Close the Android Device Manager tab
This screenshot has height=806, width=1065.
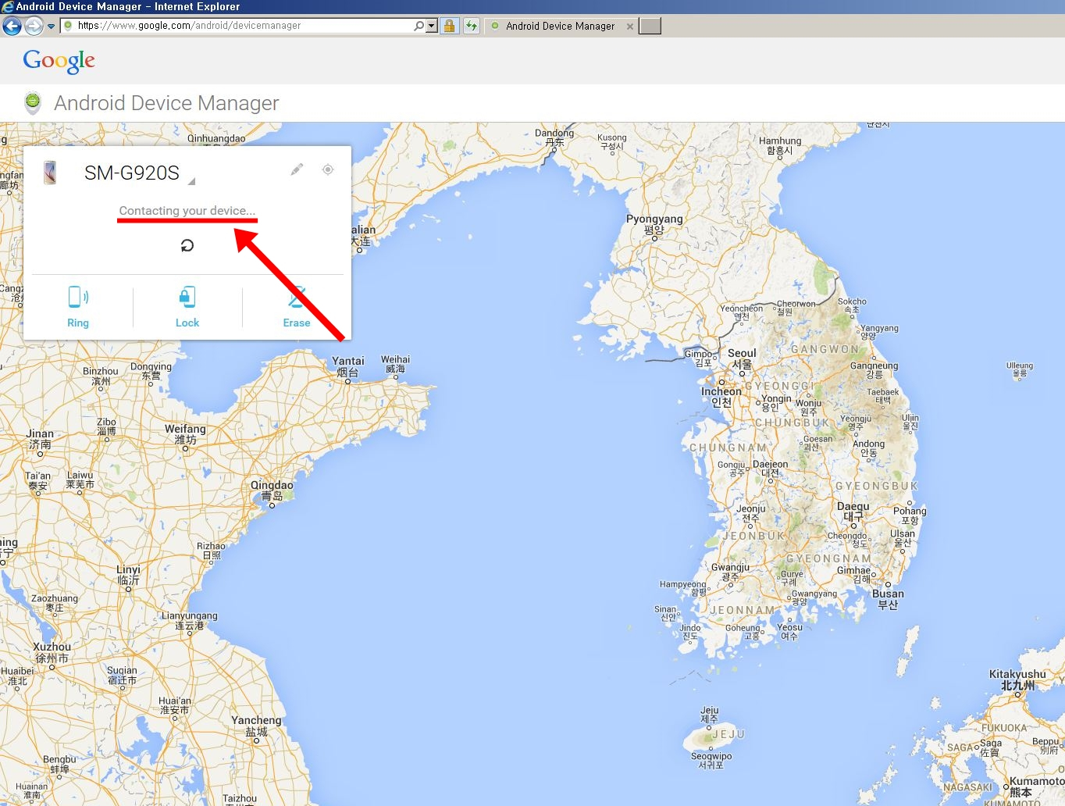(629, 27)
